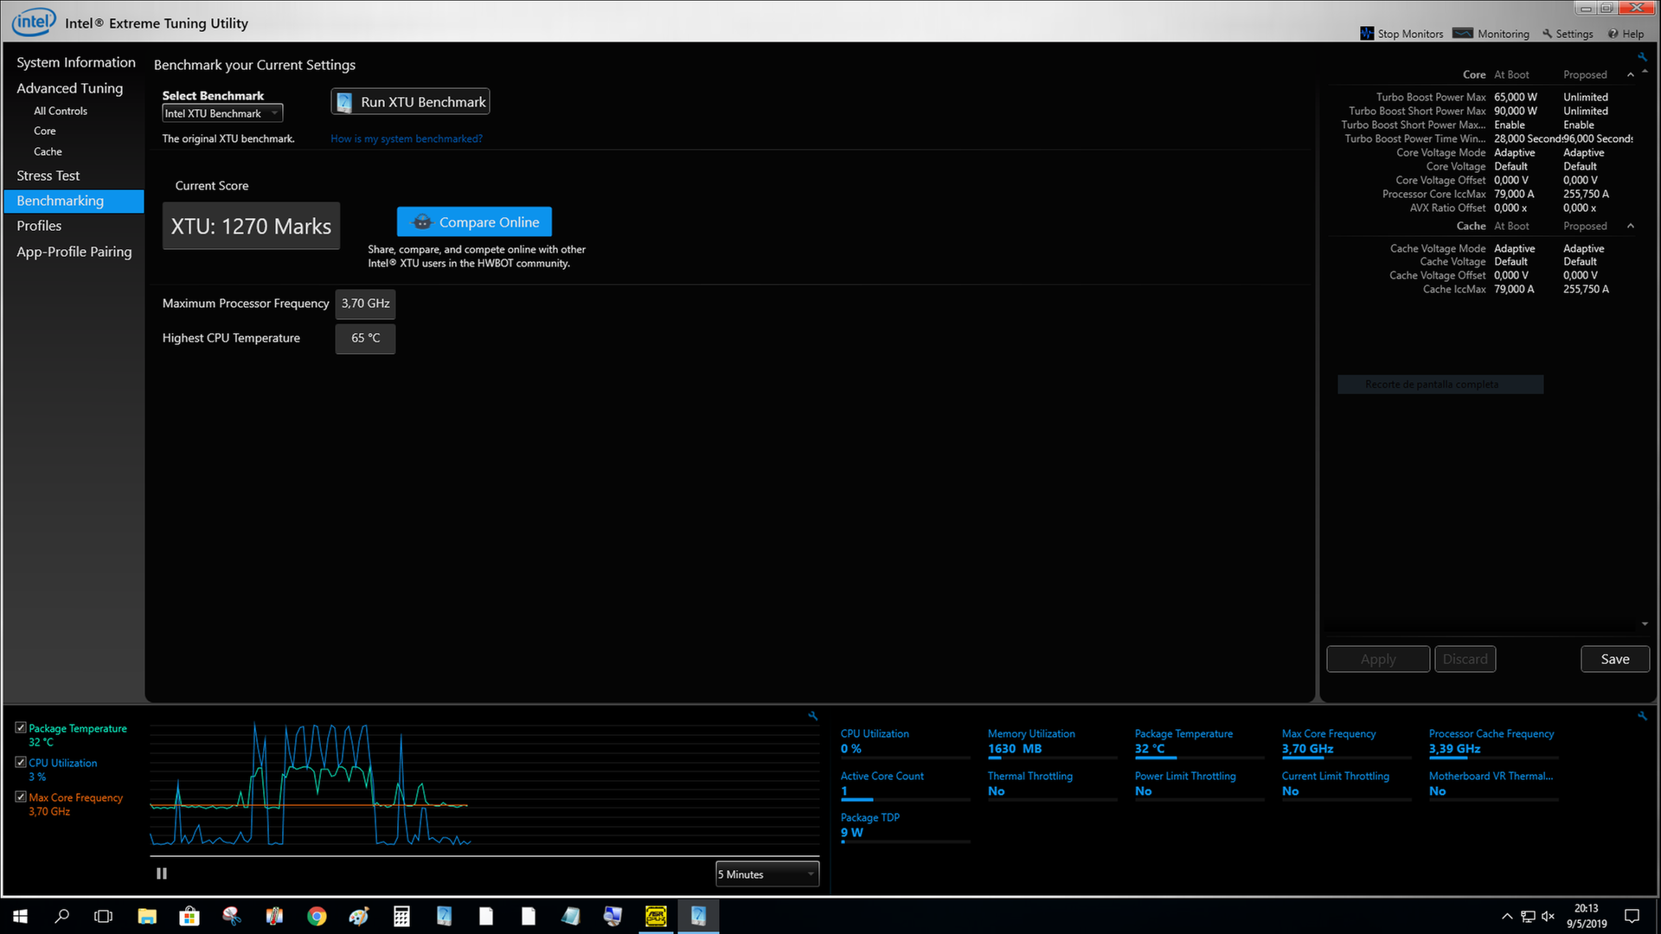
Task: Open Settings with the wrench icon
Action: pos(1567,34)
